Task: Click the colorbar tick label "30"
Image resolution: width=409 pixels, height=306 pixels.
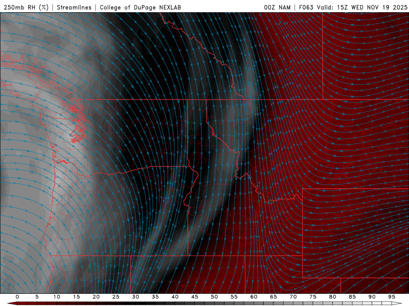Action: coord(135,297)
